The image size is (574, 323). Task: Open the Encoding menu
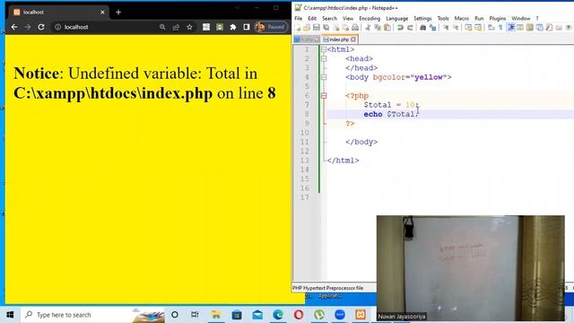[x=370, y=18]
